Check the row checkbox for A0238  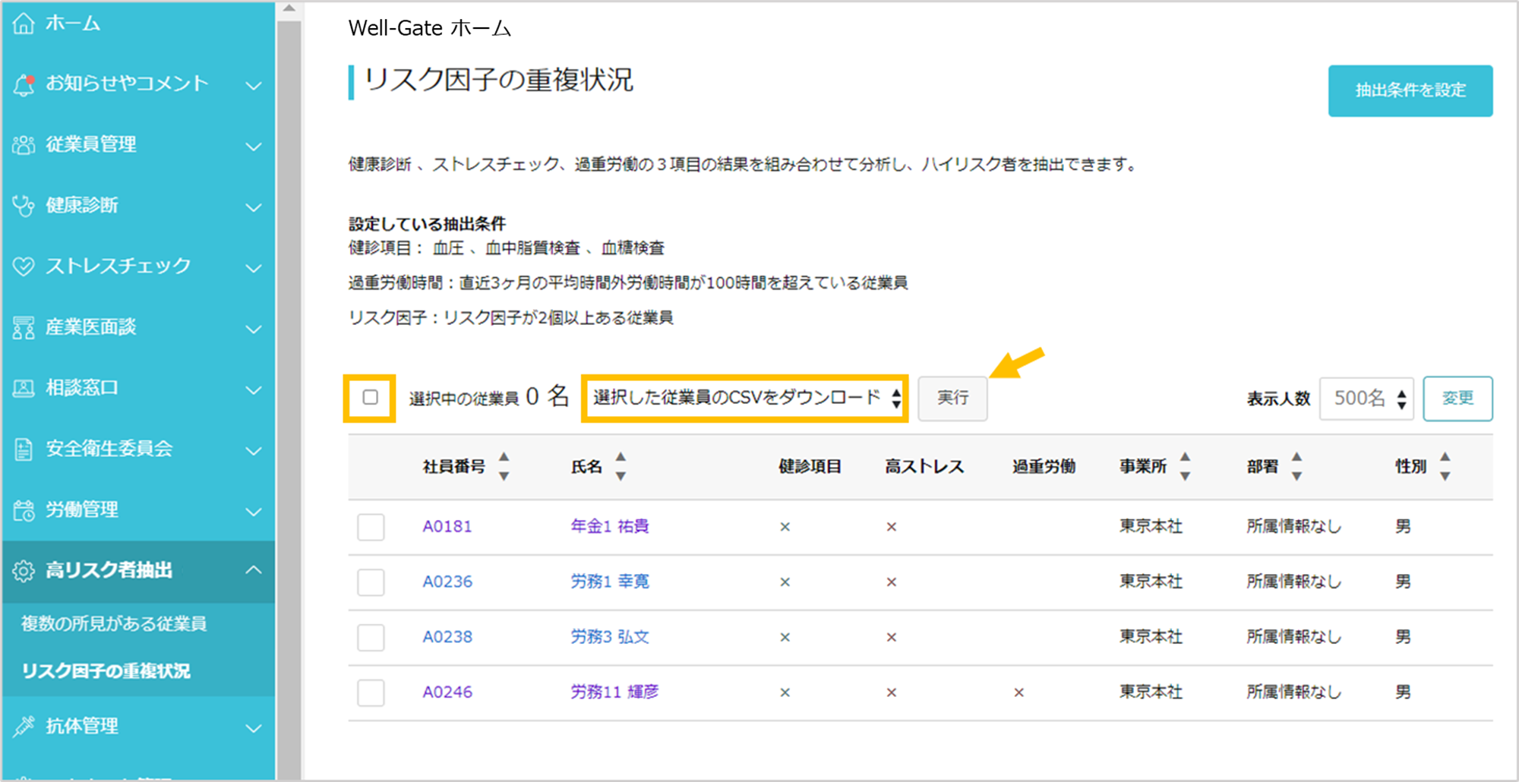coord(371,638)
